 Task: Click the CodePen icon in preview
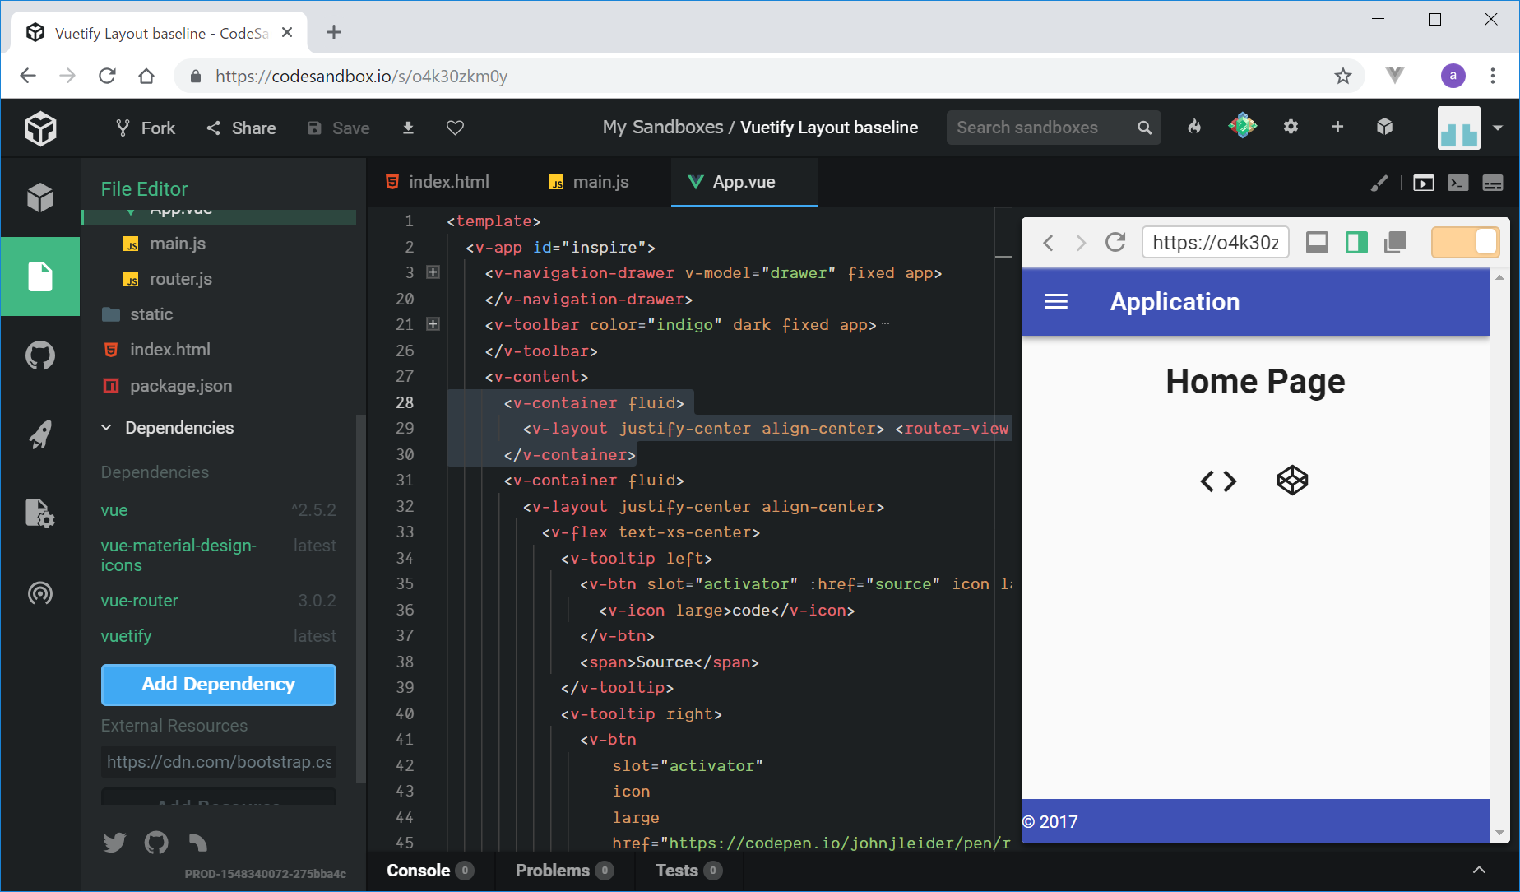click(1292, 481)
